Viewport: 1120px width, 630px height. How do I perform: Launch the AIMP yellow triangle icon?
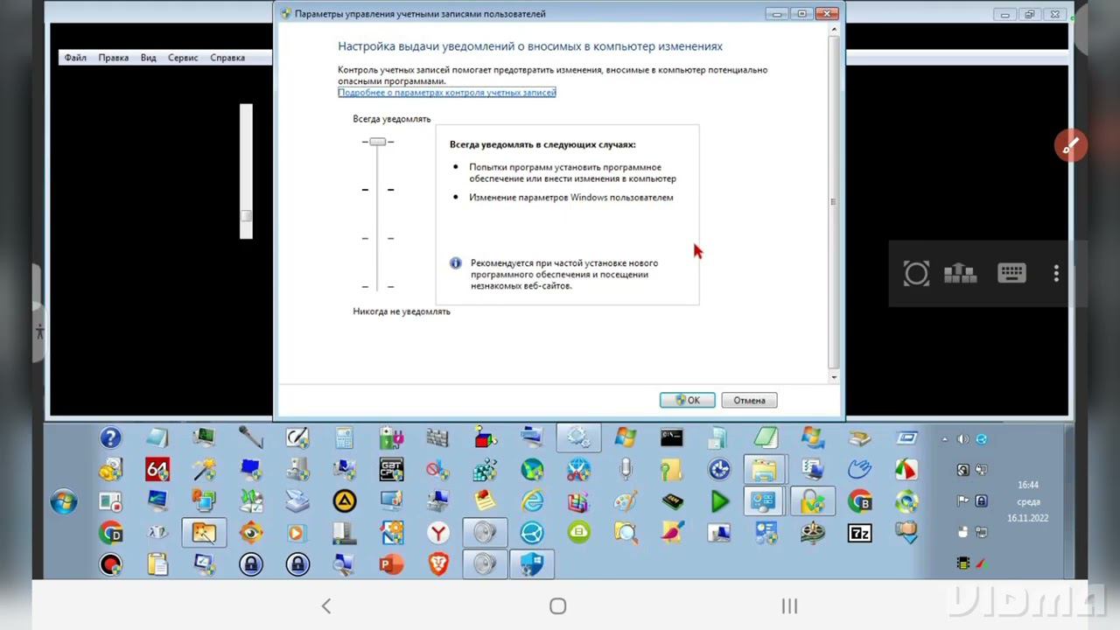pos(344,501)
